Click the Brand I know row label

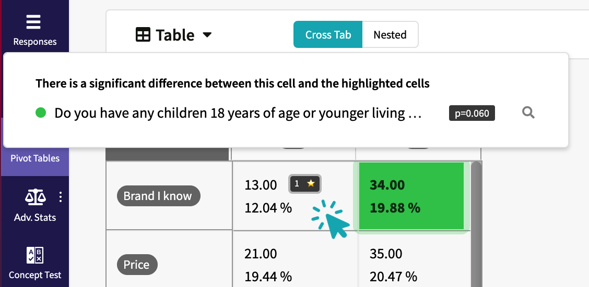159,195
